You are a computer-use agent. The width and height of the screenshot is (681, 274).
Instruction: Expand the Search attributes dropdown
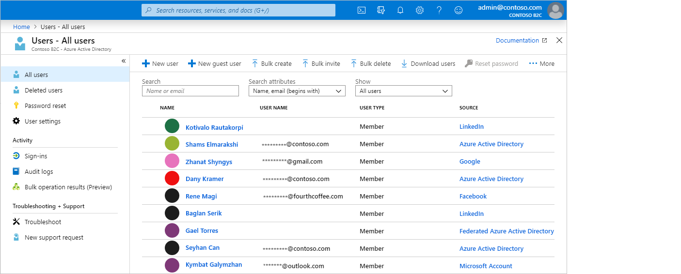[297, 91]
